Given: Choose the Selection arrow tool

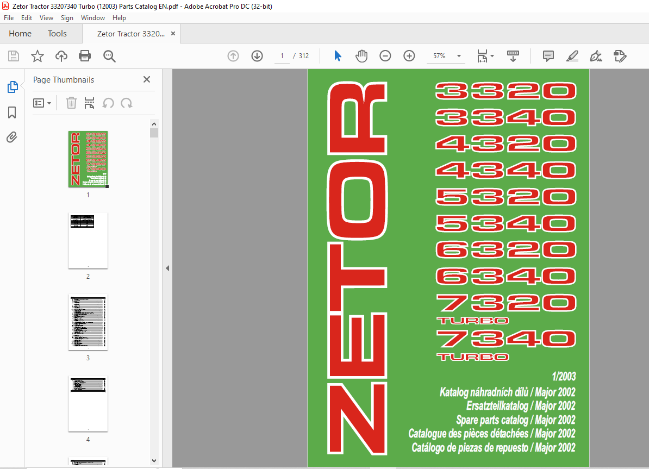Looking at the screenshot, I should 338,56.
